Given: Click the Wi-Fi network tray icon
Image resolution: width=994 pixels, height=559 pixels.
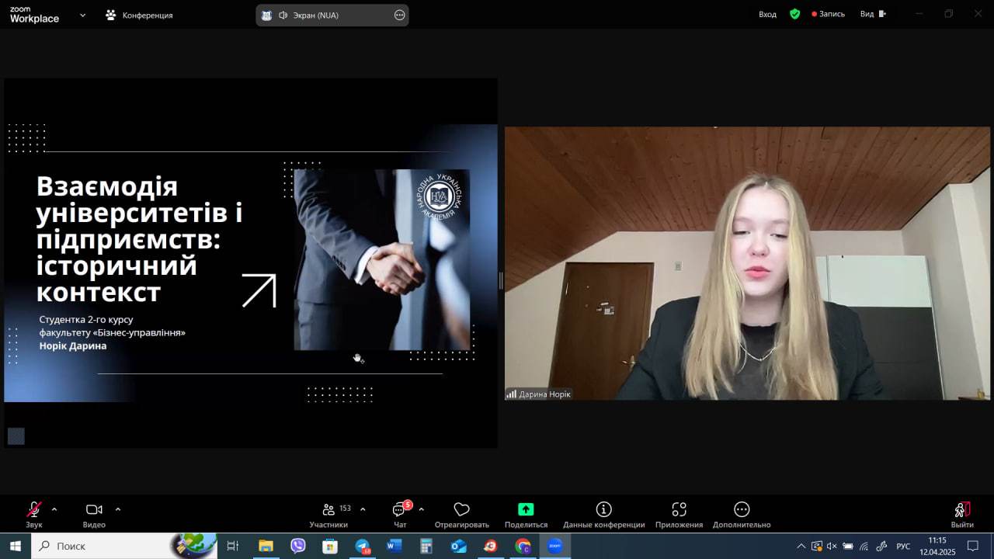Looking at the screenshot, I should pos(864,546).
